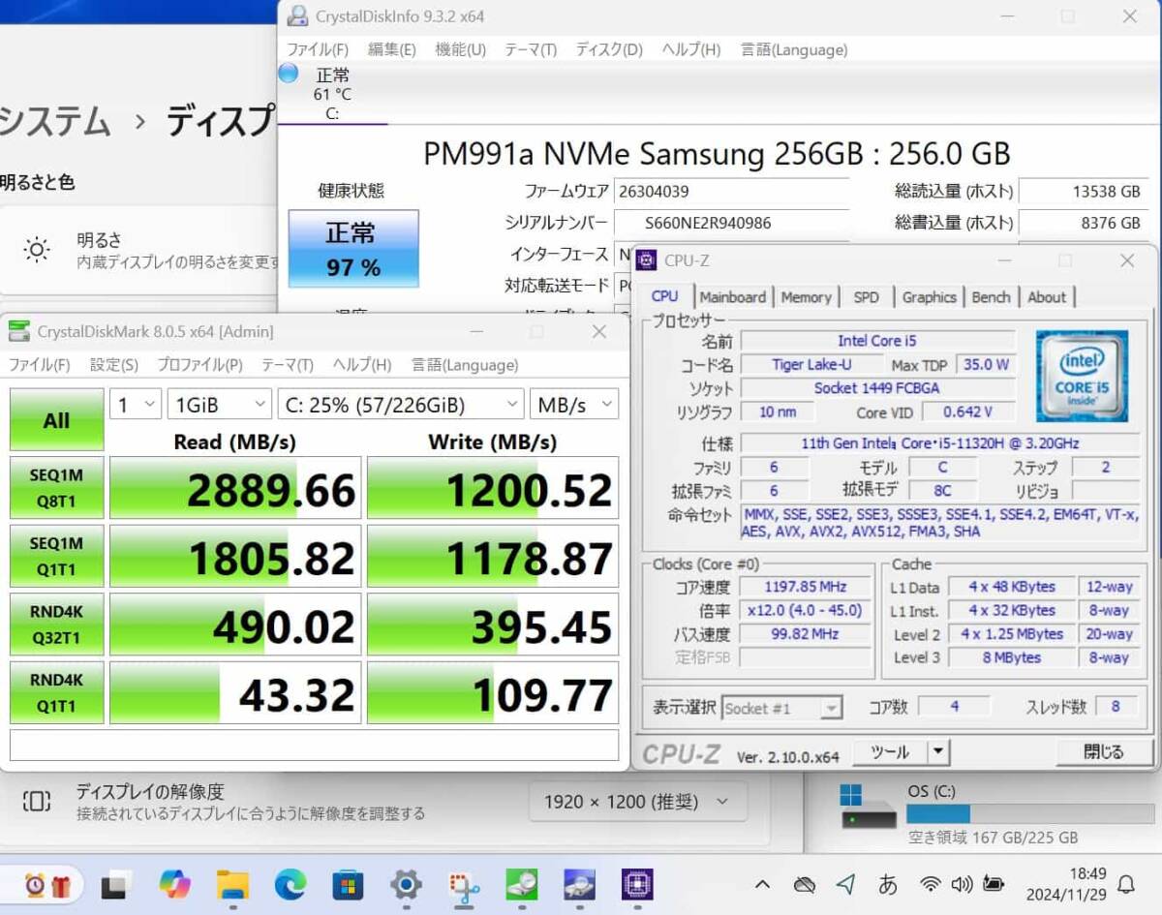
Task: Click the brightness sun icon in Settings
Action: coord(37,250)
